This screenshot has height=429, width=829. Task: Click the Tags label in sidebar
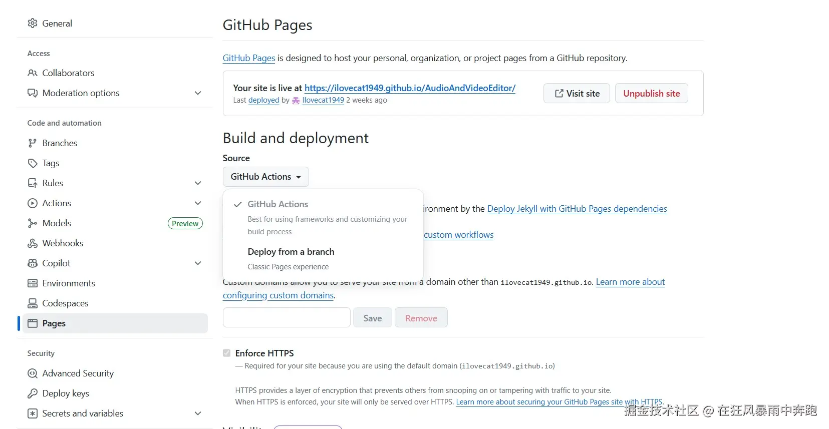click(51, 163)
